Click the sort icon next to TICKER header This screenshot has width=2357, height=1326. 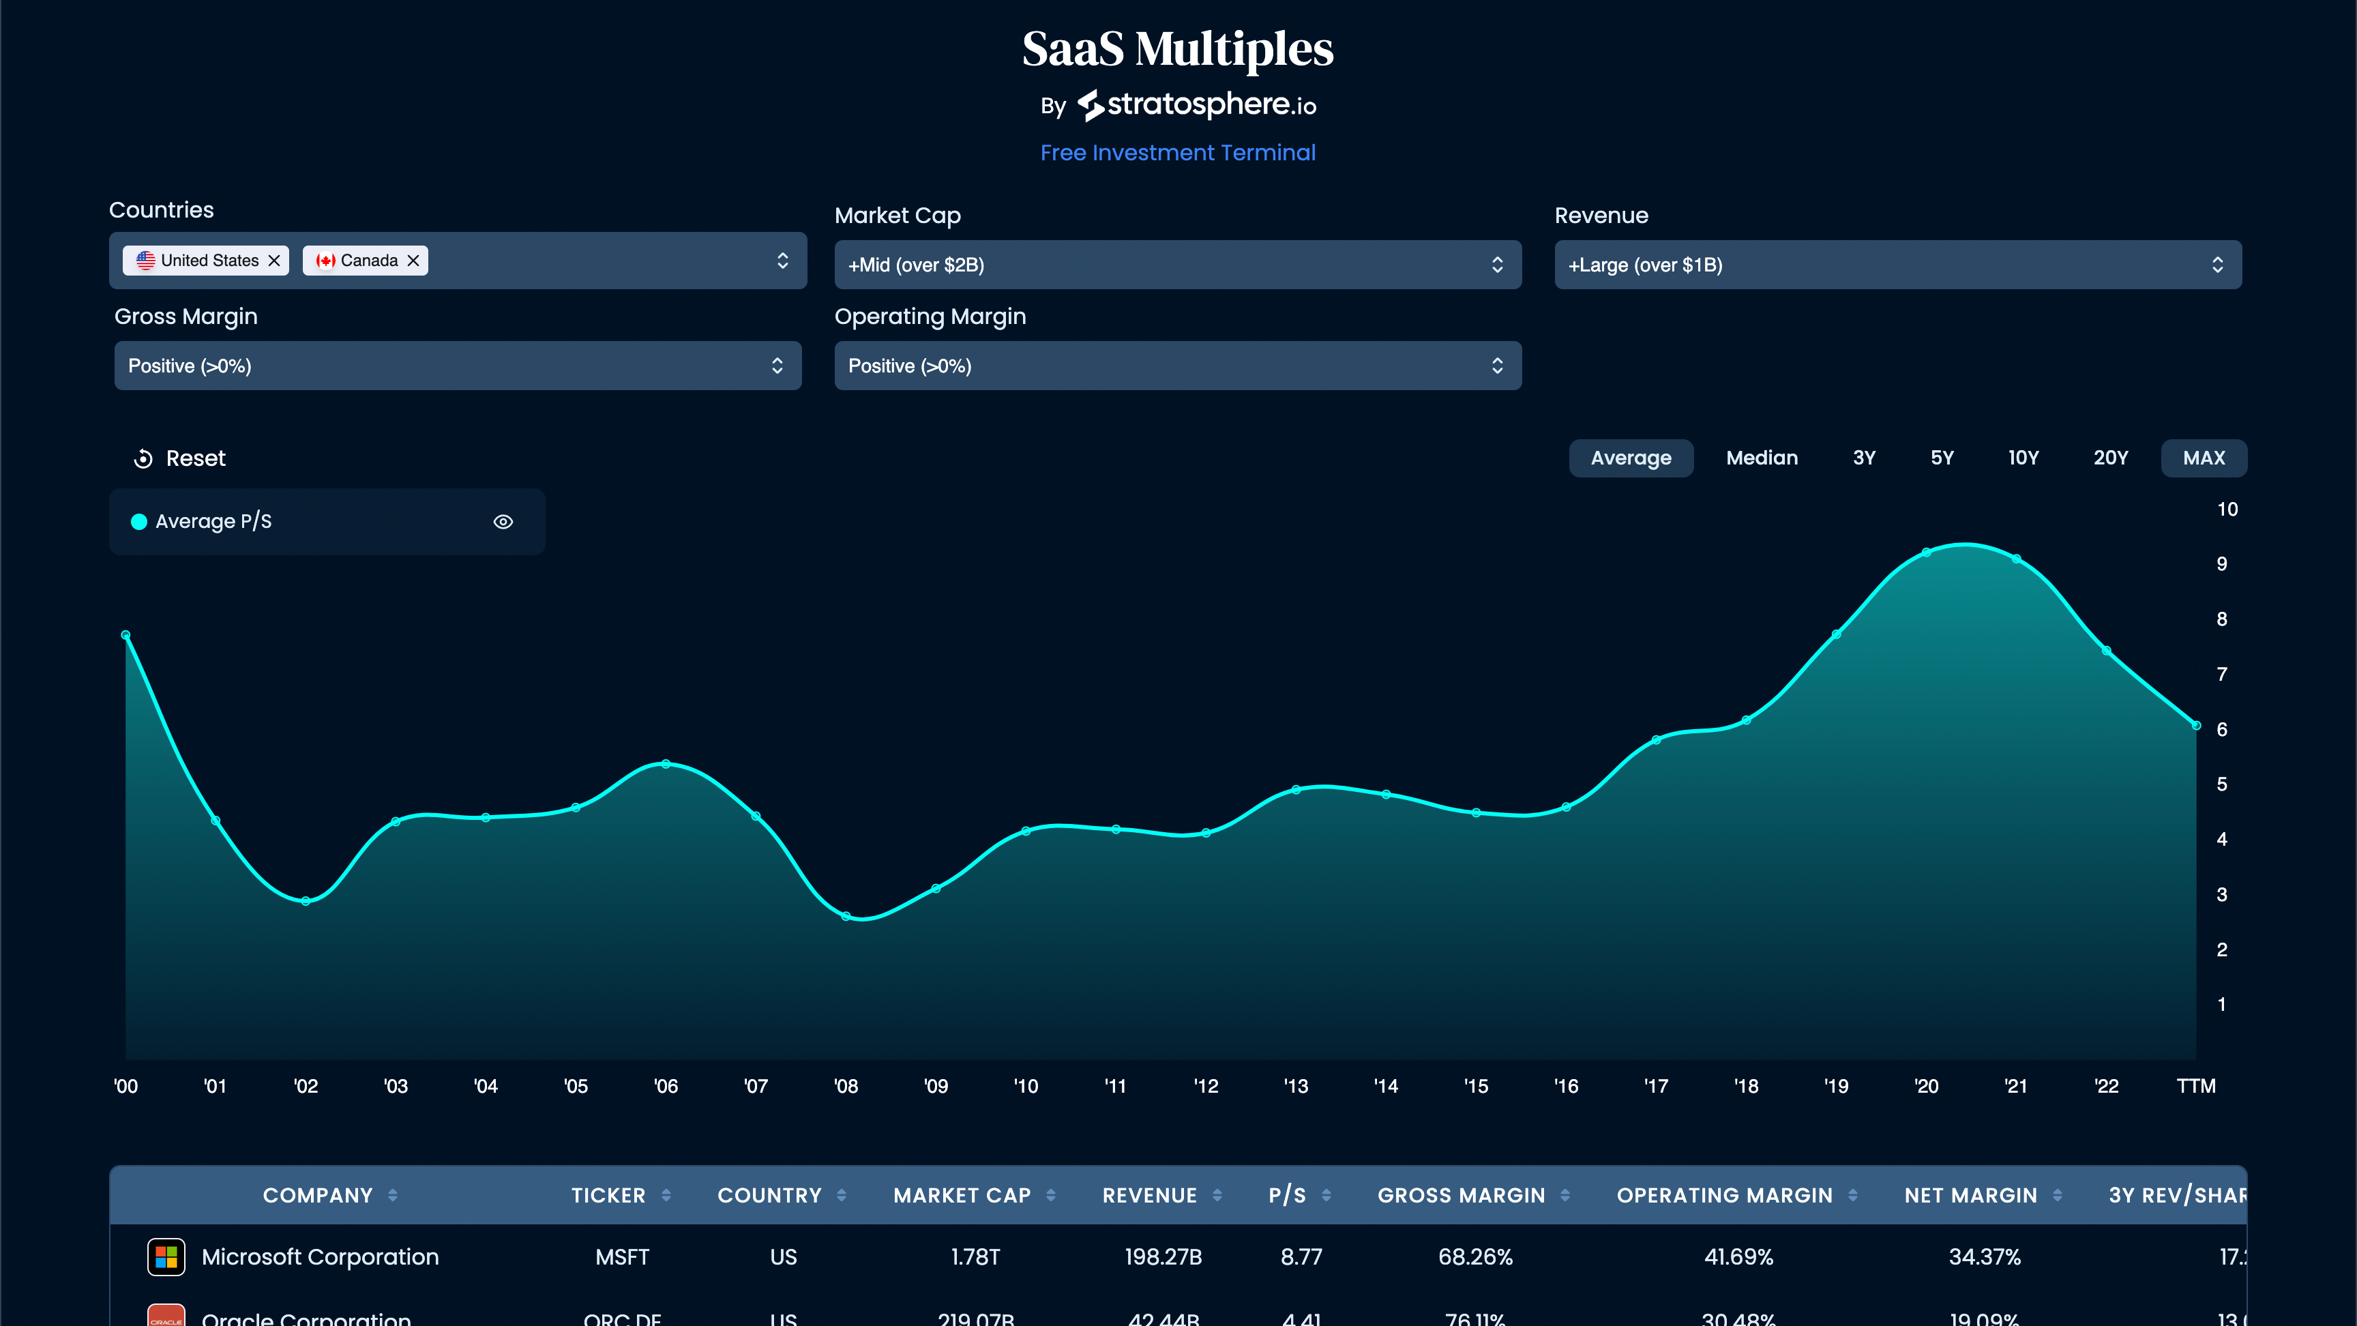pos(666,1195)
